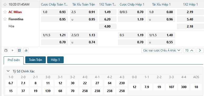Toggle favorite star next to Fiorentina
Viewport: 204px width, 96px height.
pos(5,19)
